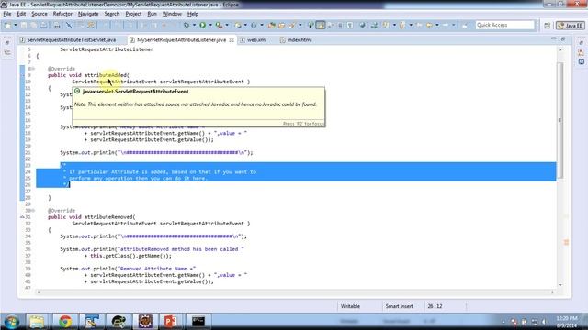
Task: Open the Run configurations dropdown arrow
Action: coord(210,25)
